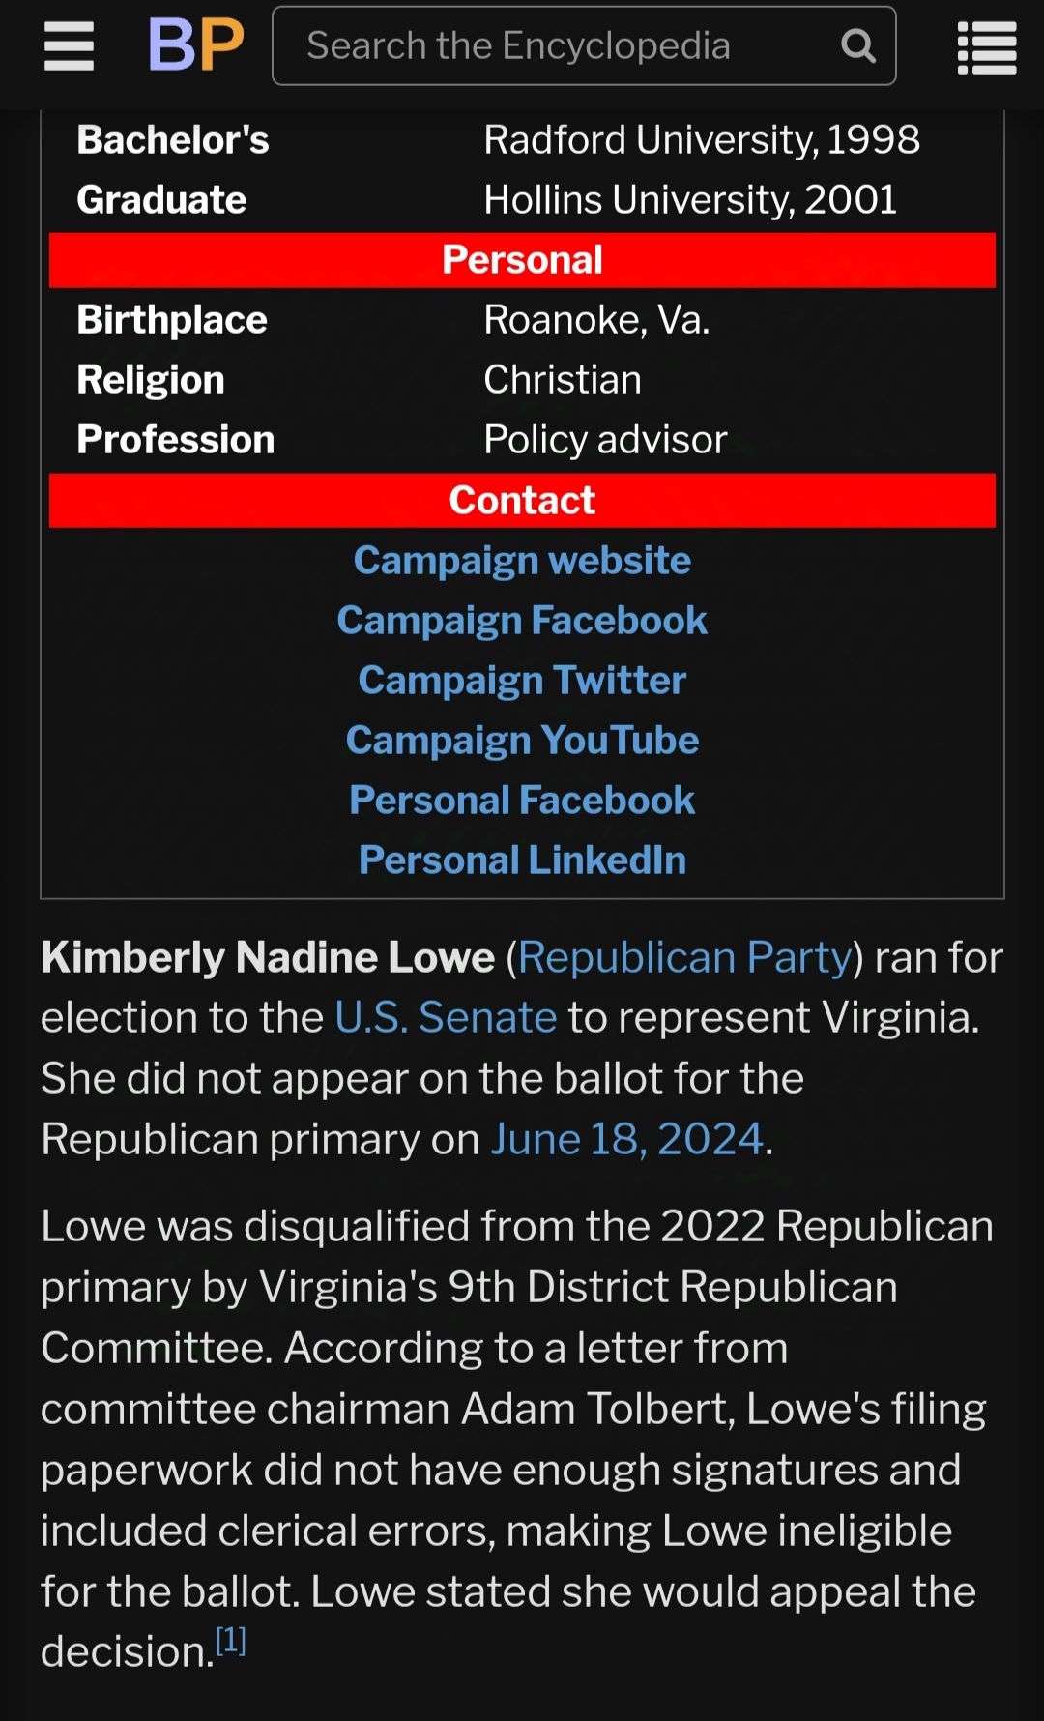This screenshot has height=1721, width=1044.
Task: Select the Kimberly Nadine Lowe bold name
Action: [x=268, y=958]
